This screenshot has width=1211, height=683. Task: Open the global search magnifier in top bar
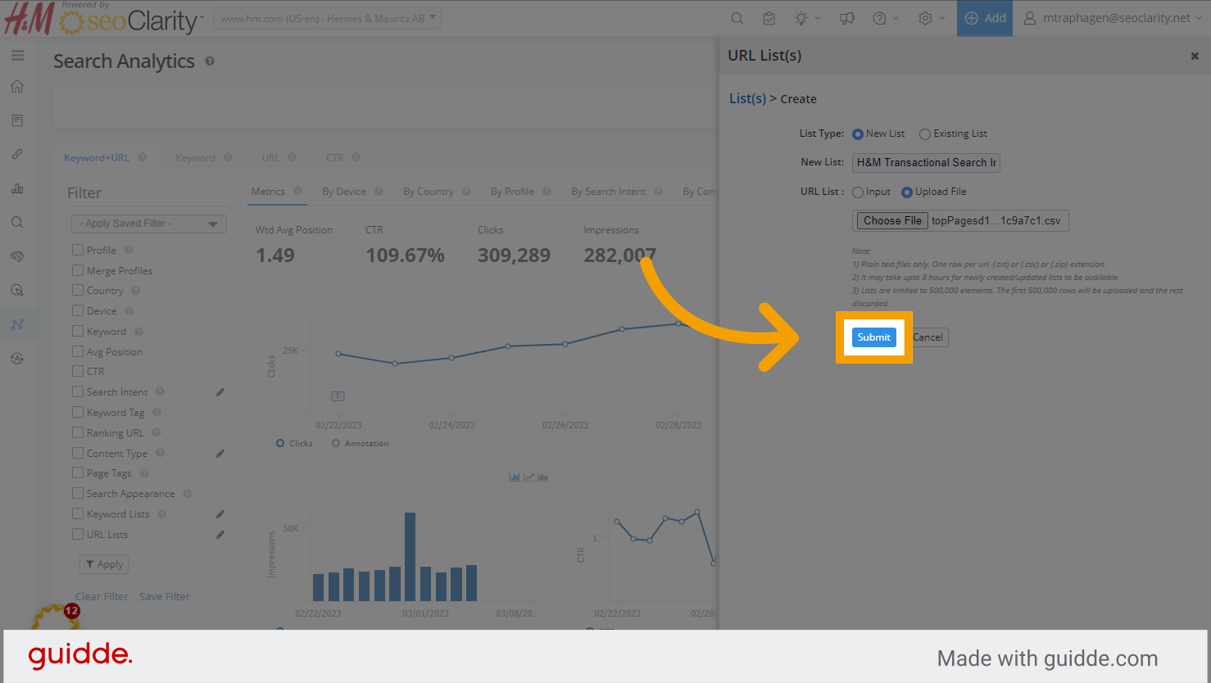[737, 18]
